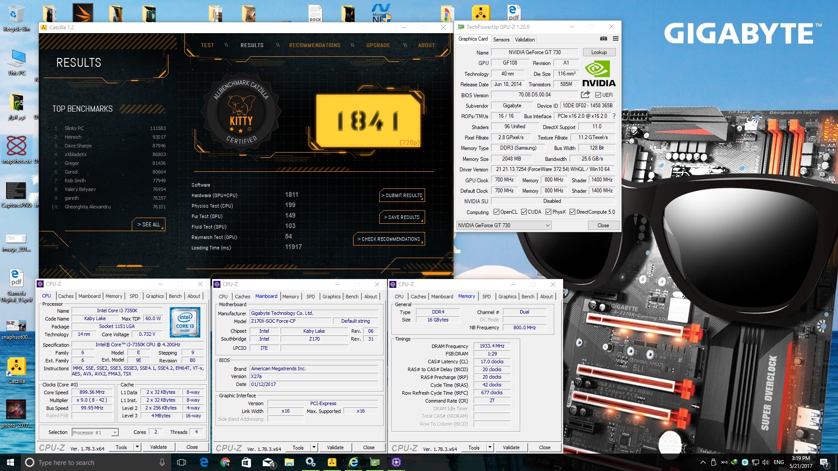
Task: Click SUBMIT RESULTS in Catzilla
Action: (x=402, y=195)
